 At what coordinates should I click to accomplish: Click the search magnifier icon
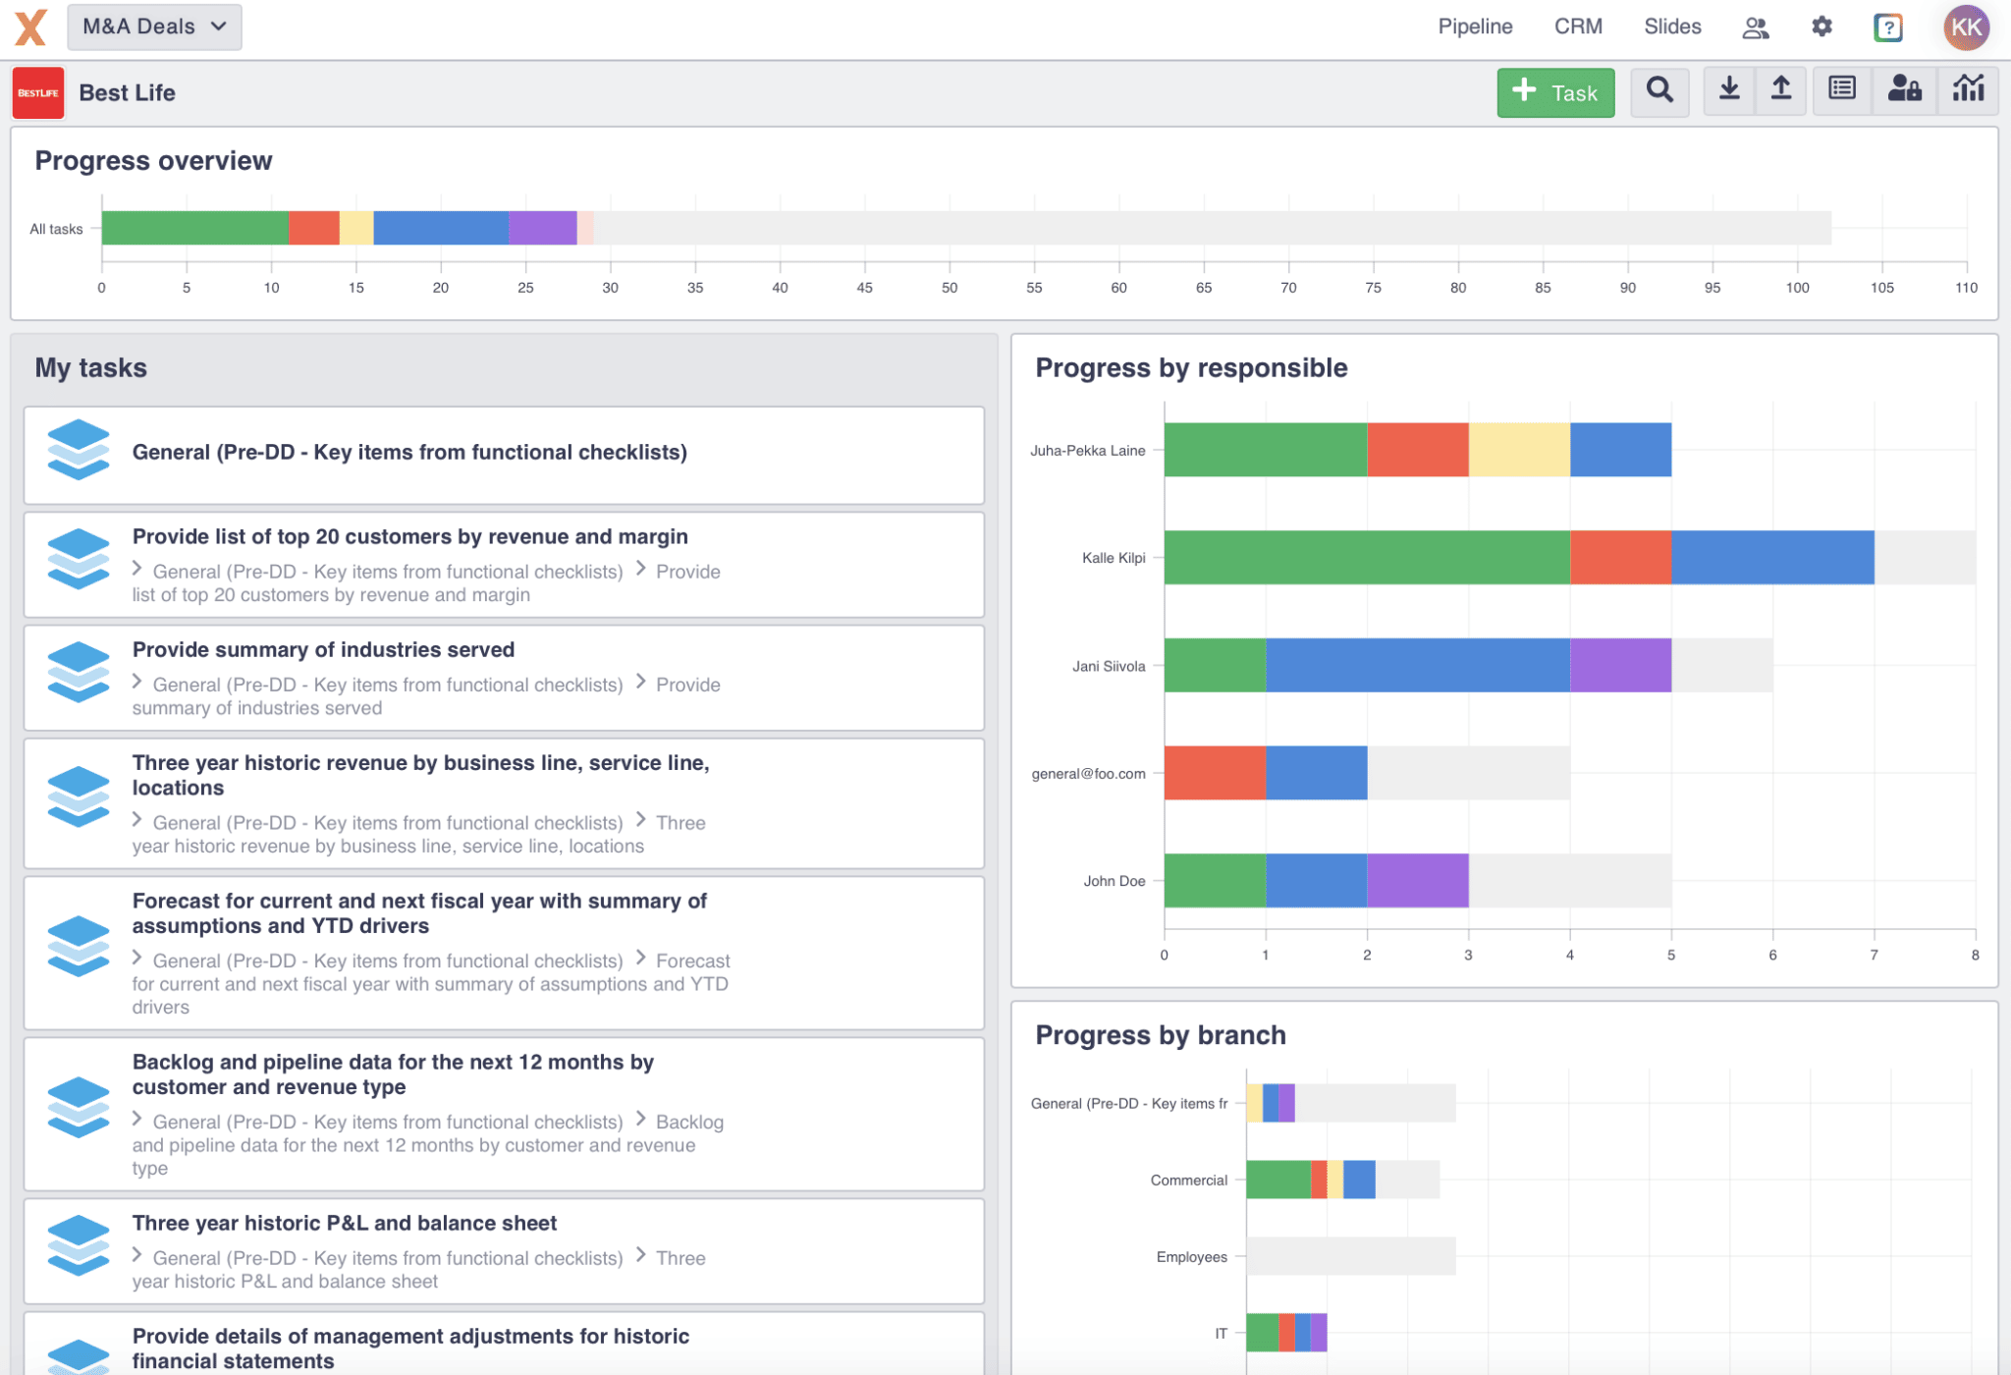(x=1659, y=91)
